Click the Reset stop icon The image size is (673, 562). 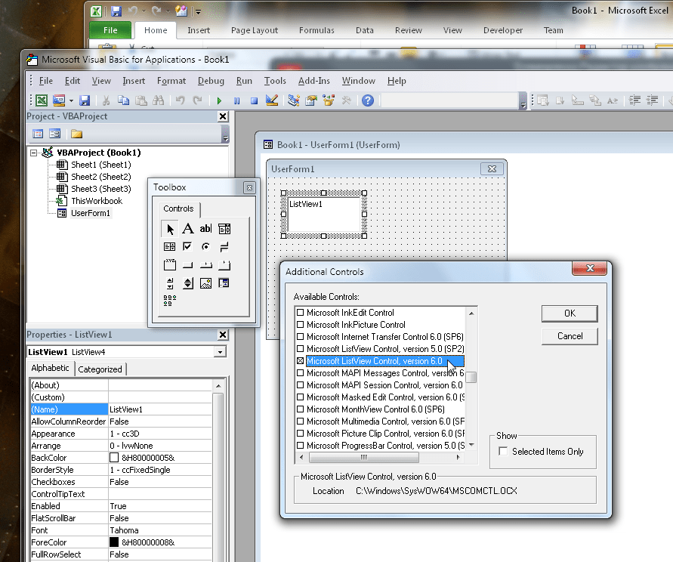pyautogui.click(x=254, y=101)
